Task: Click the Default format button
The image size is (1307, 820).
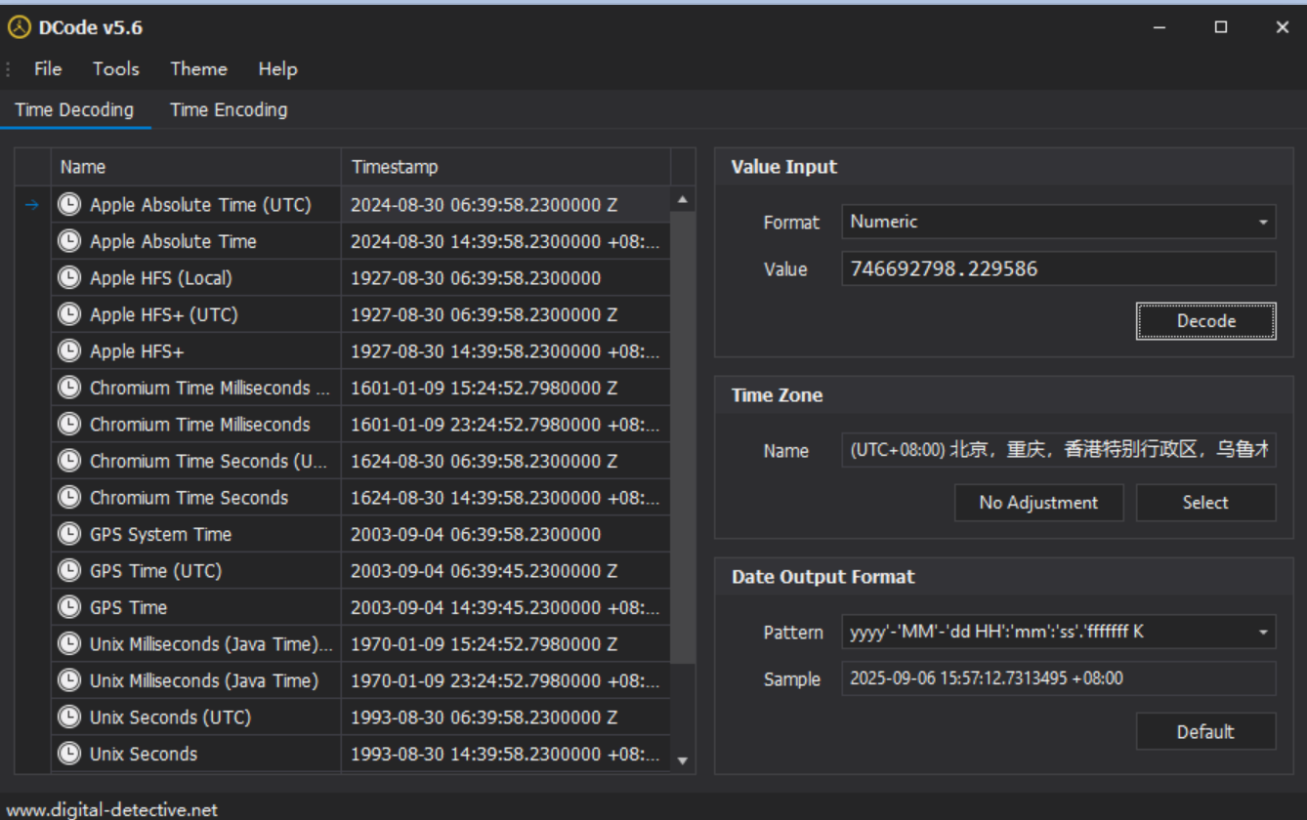Action: pos(1206,732)
